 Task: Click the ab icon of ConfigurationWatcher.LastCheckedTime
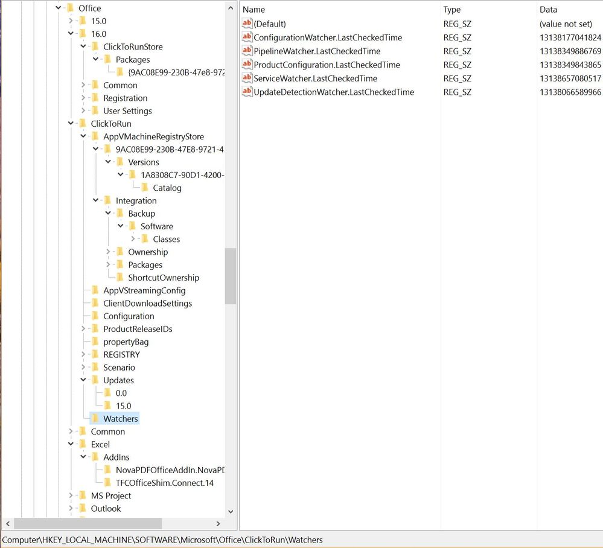(247, 37)
